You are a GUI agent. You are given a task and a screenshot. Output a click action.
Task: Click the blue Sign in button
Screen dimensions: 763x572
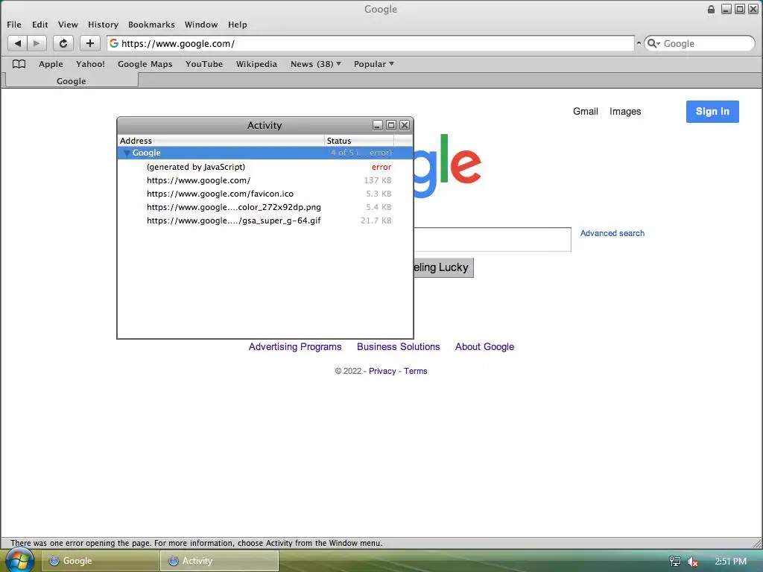(712, 112)
